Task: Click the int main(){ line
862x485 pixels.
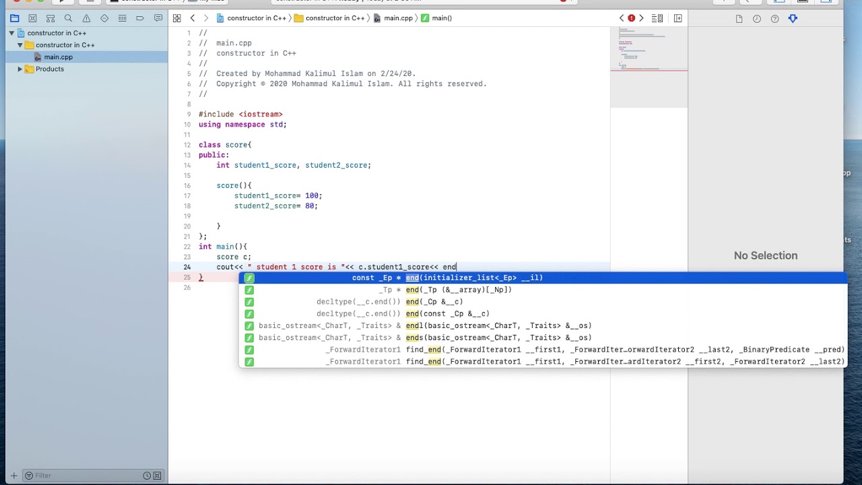Action: [x=223, y=247]
